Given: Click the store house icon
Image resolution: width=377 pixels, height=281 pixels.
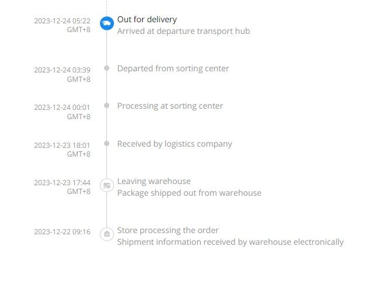Looking at the screenshot, I should 107,234.
